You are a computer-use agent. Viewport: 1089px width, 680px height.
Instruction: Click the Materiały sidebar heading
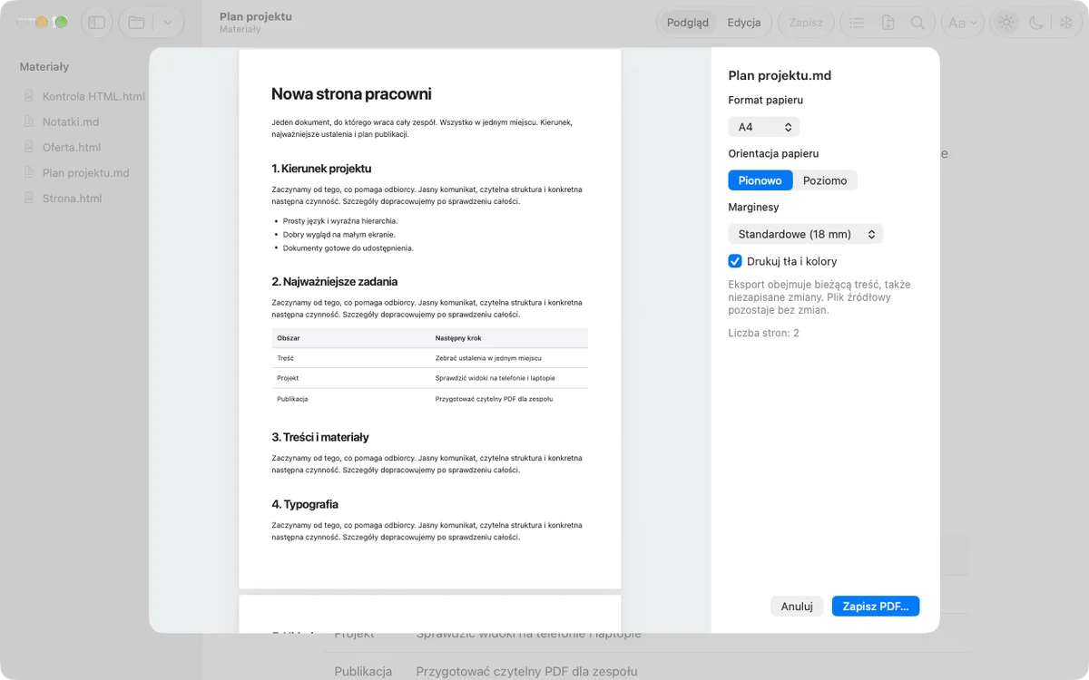[x=44, y=66]
